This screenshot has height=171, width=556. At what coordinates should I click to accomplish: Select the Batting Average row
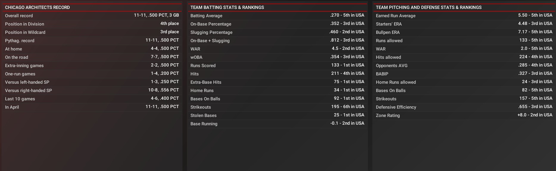point(277,15)
